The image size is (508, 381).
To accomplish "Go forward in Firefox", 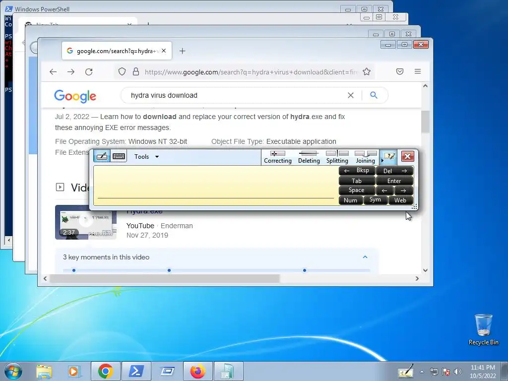I will click(71, 72).
